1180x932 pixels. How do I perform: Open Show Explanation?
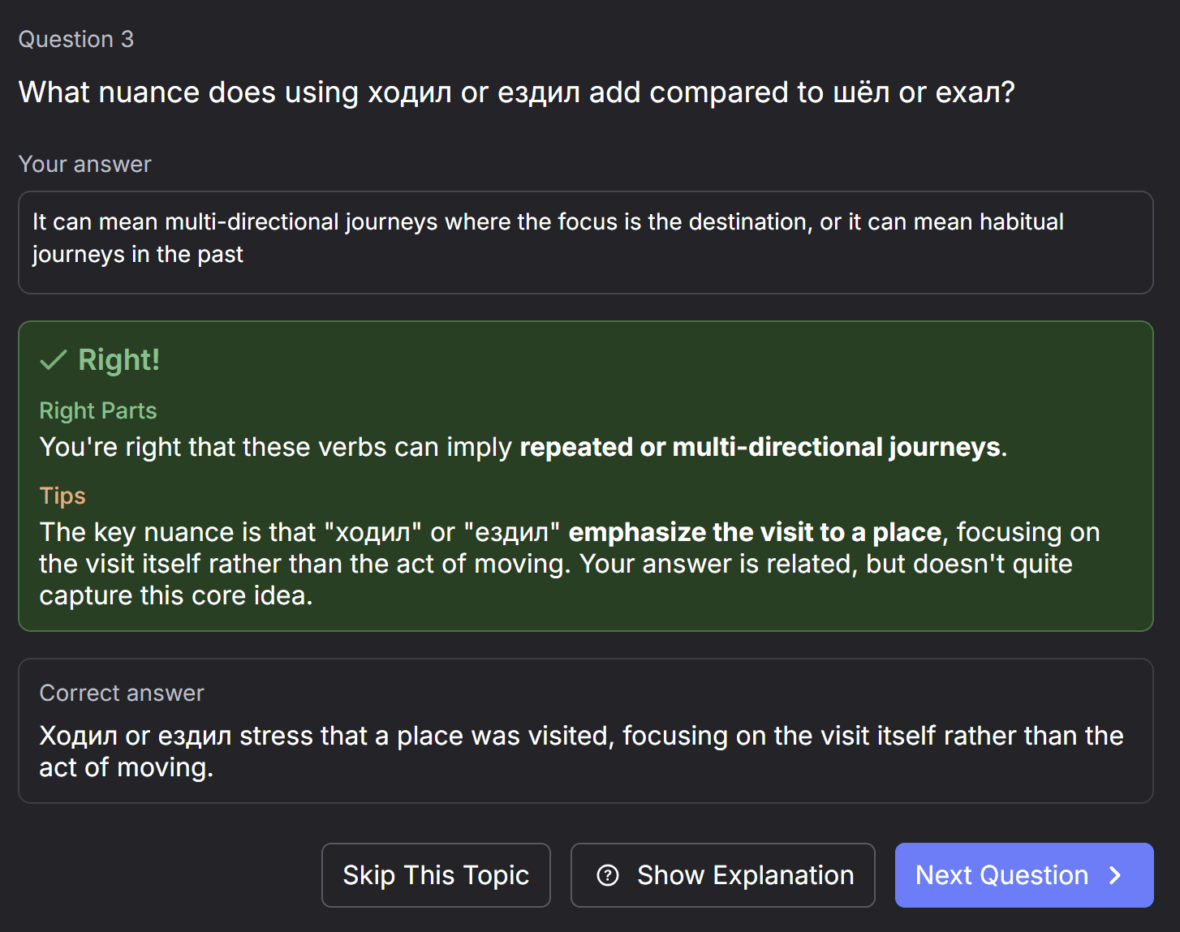pyautogui.click(x=722, y=875)
